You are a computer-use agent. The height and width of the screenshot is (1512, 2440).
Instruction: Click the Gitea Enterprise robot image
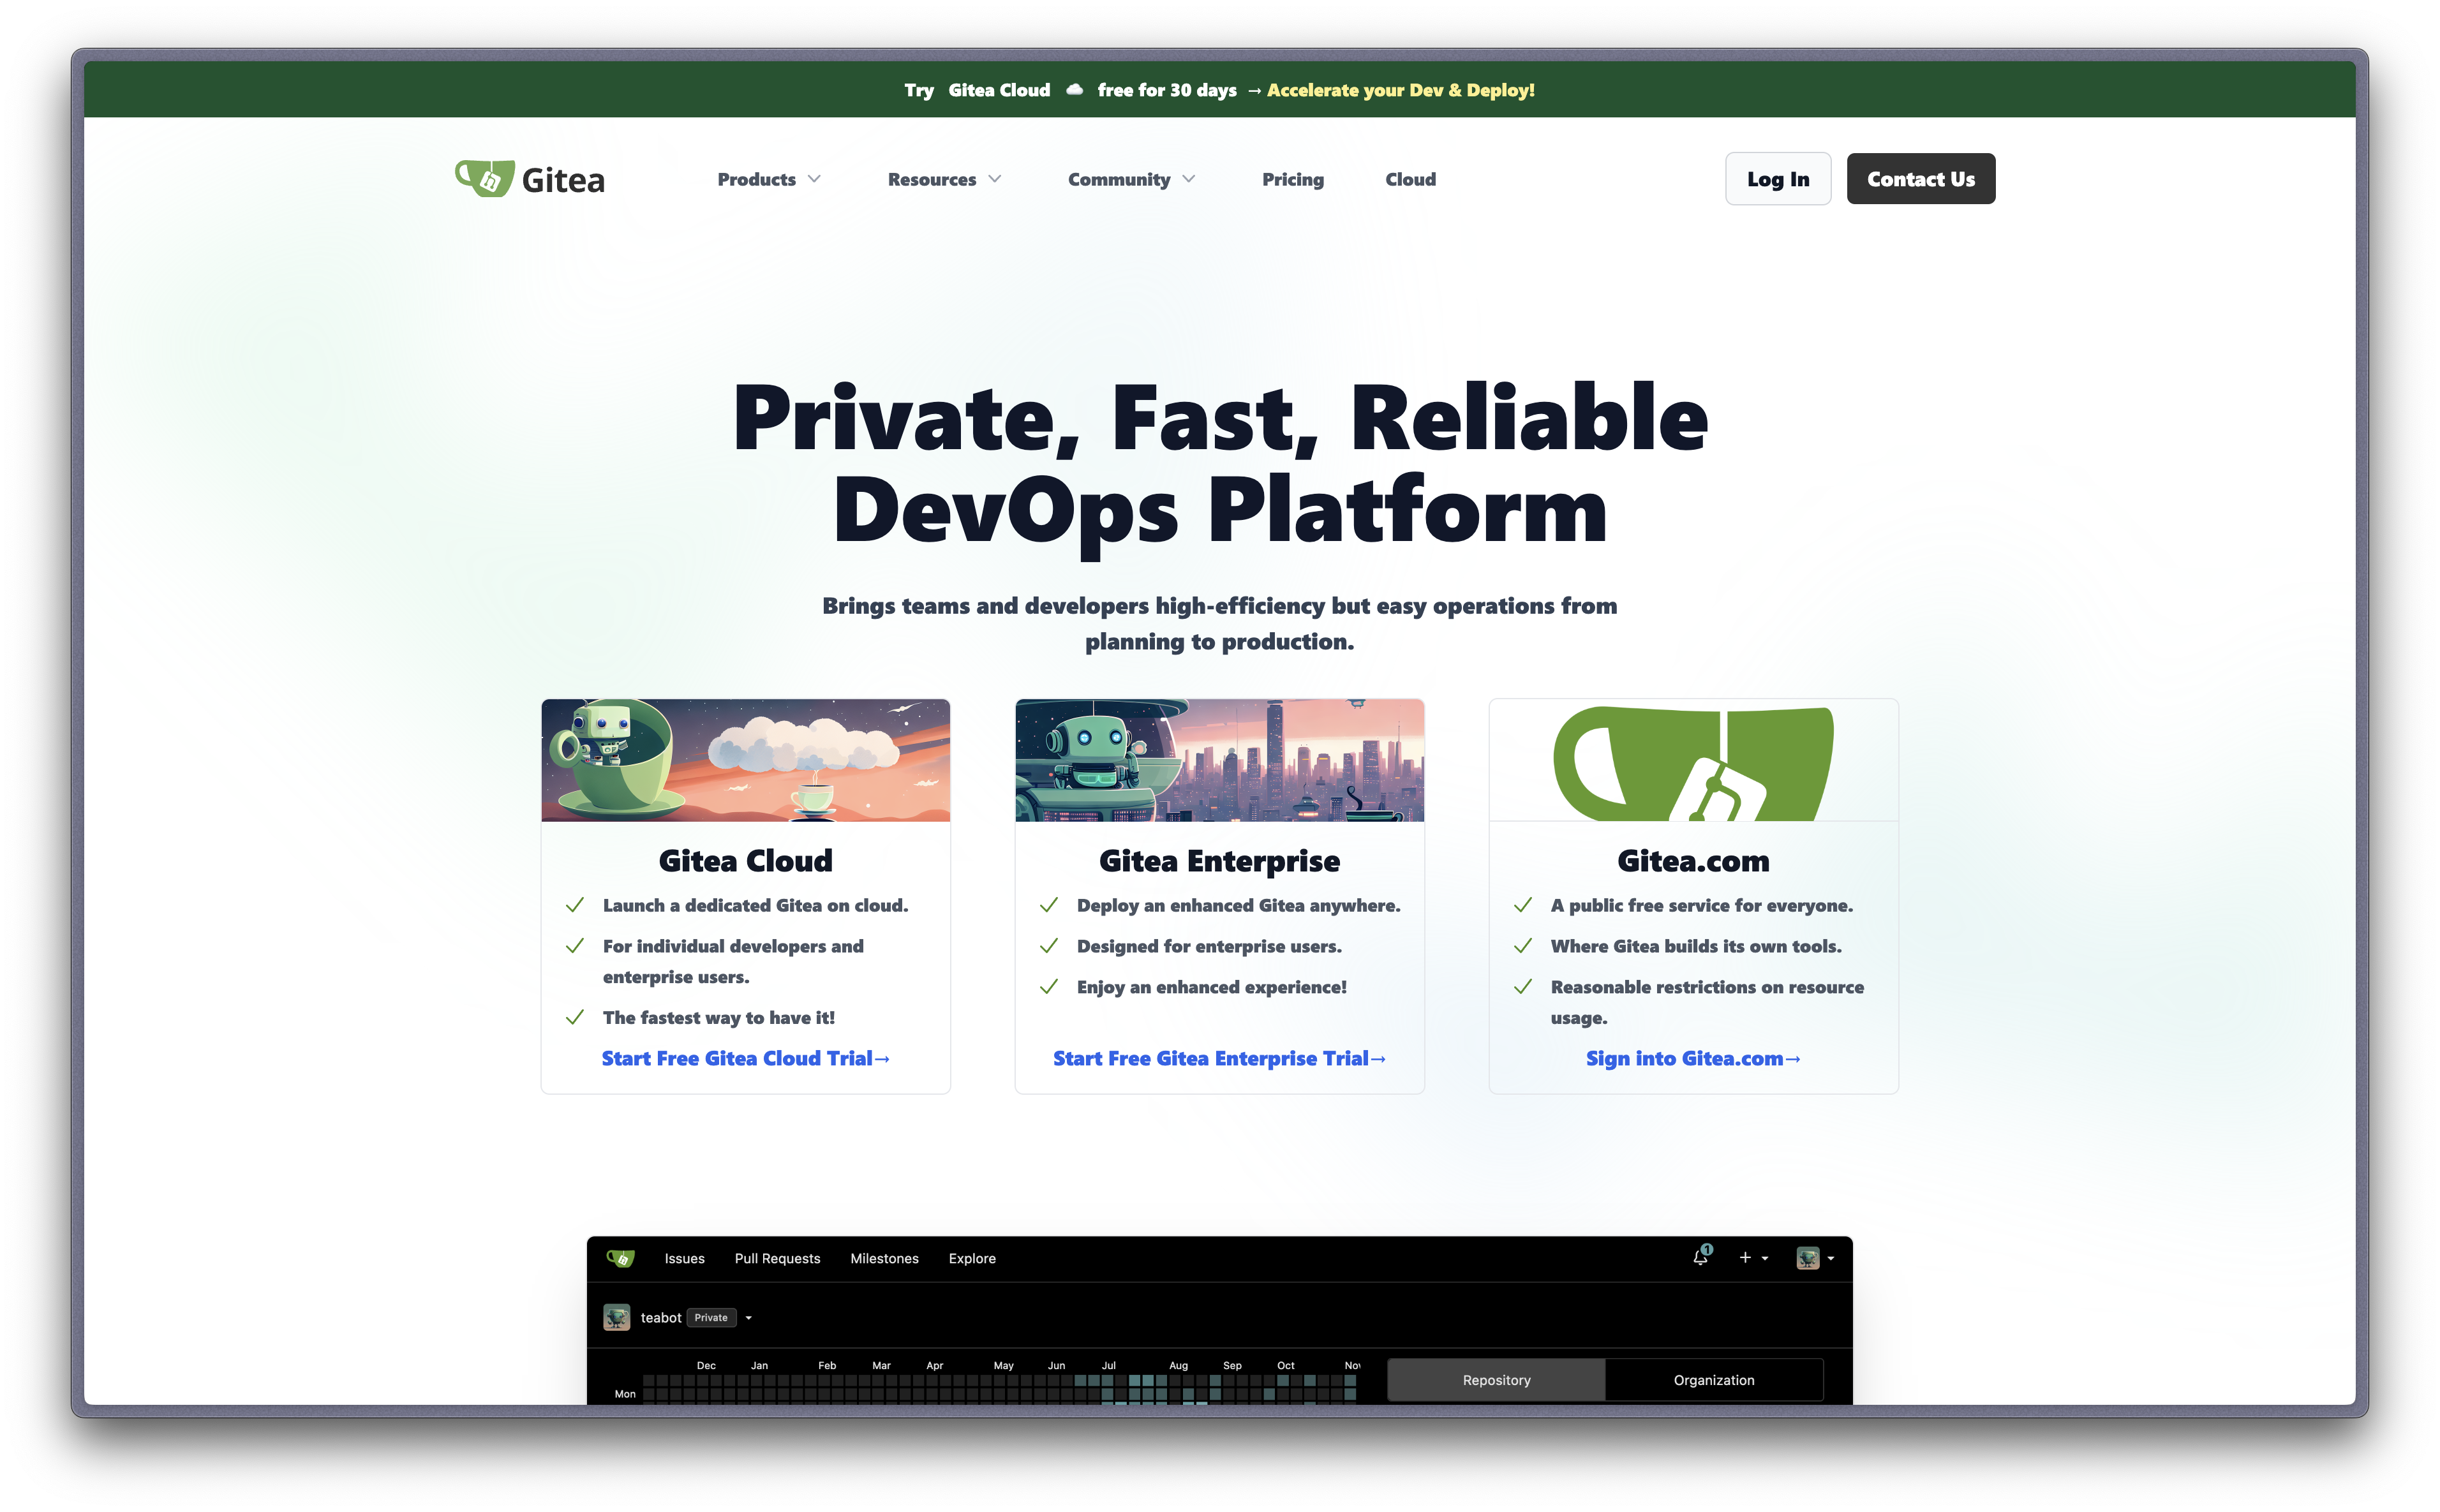(1219, 760)
